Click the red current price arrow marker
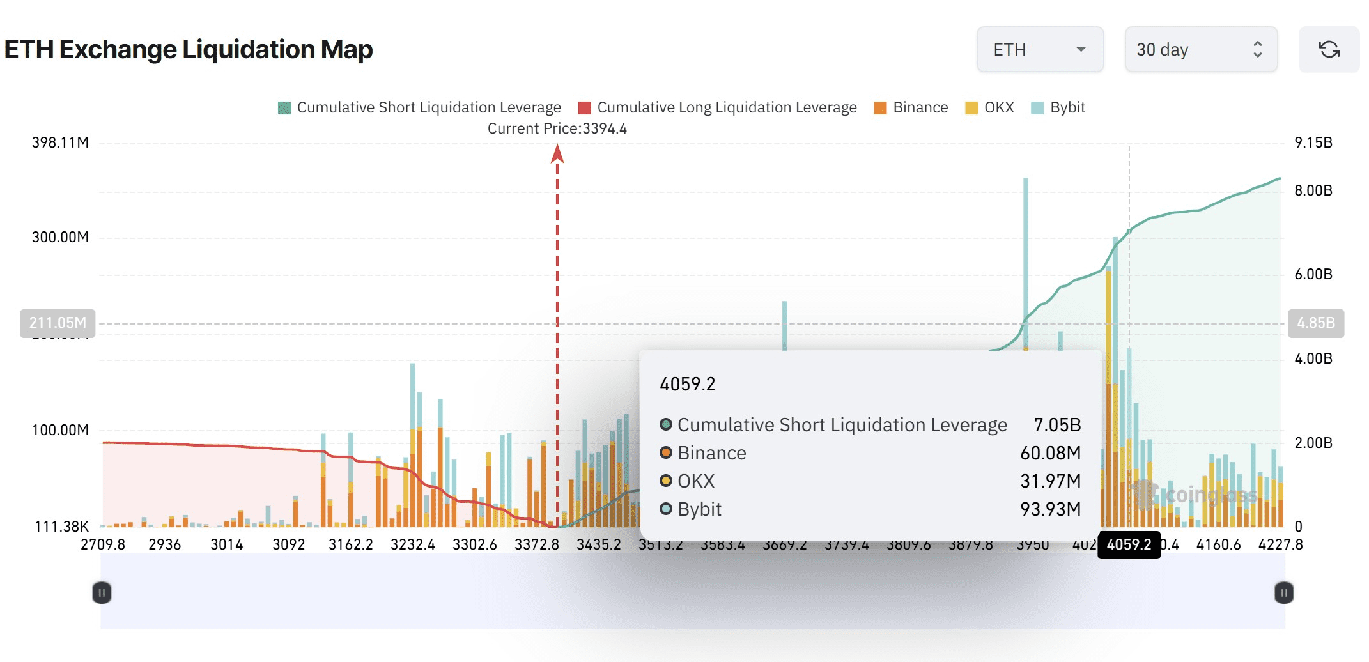This screenshot has width=1369, height=662. (x=557, y=154)
